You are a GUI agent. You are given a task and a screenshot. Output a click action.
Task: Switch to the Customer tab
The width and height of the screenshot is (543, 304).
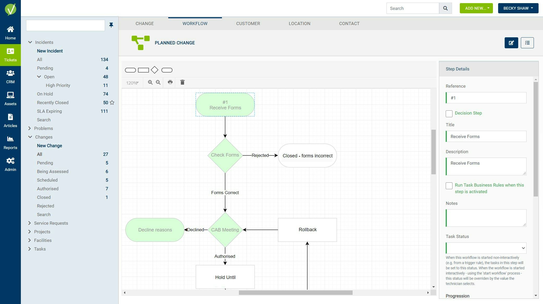coord(248,23)
